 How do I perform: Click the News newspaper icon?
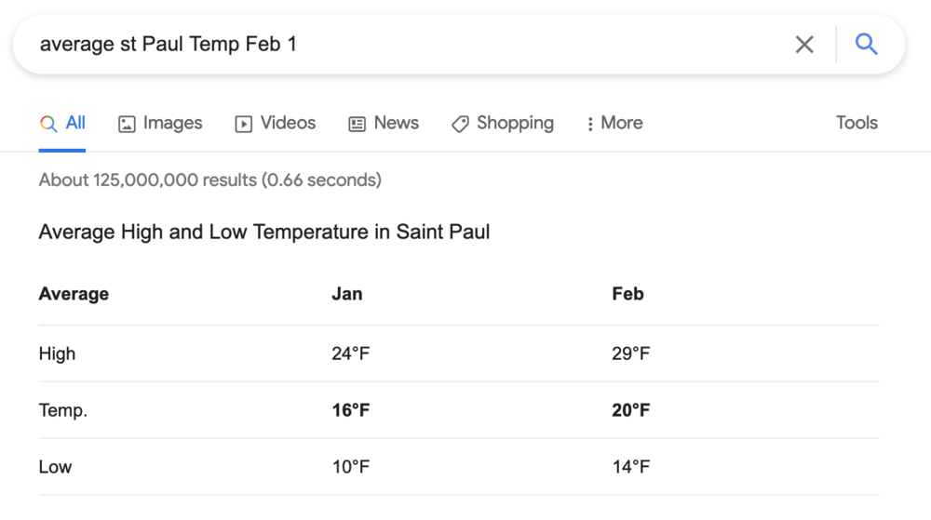[358, 124]
